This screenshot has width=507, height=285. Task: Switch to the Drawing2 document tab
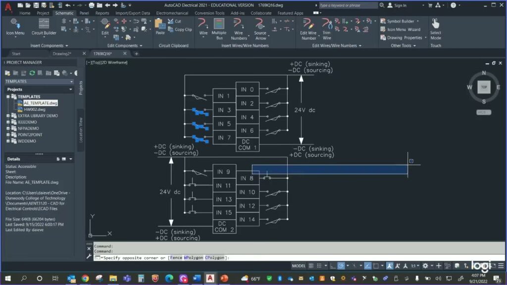coord(62,53)
